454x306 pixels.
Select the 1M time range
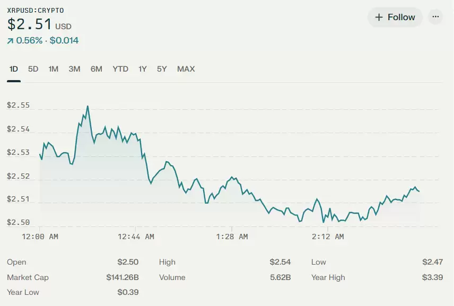(53, 69)
